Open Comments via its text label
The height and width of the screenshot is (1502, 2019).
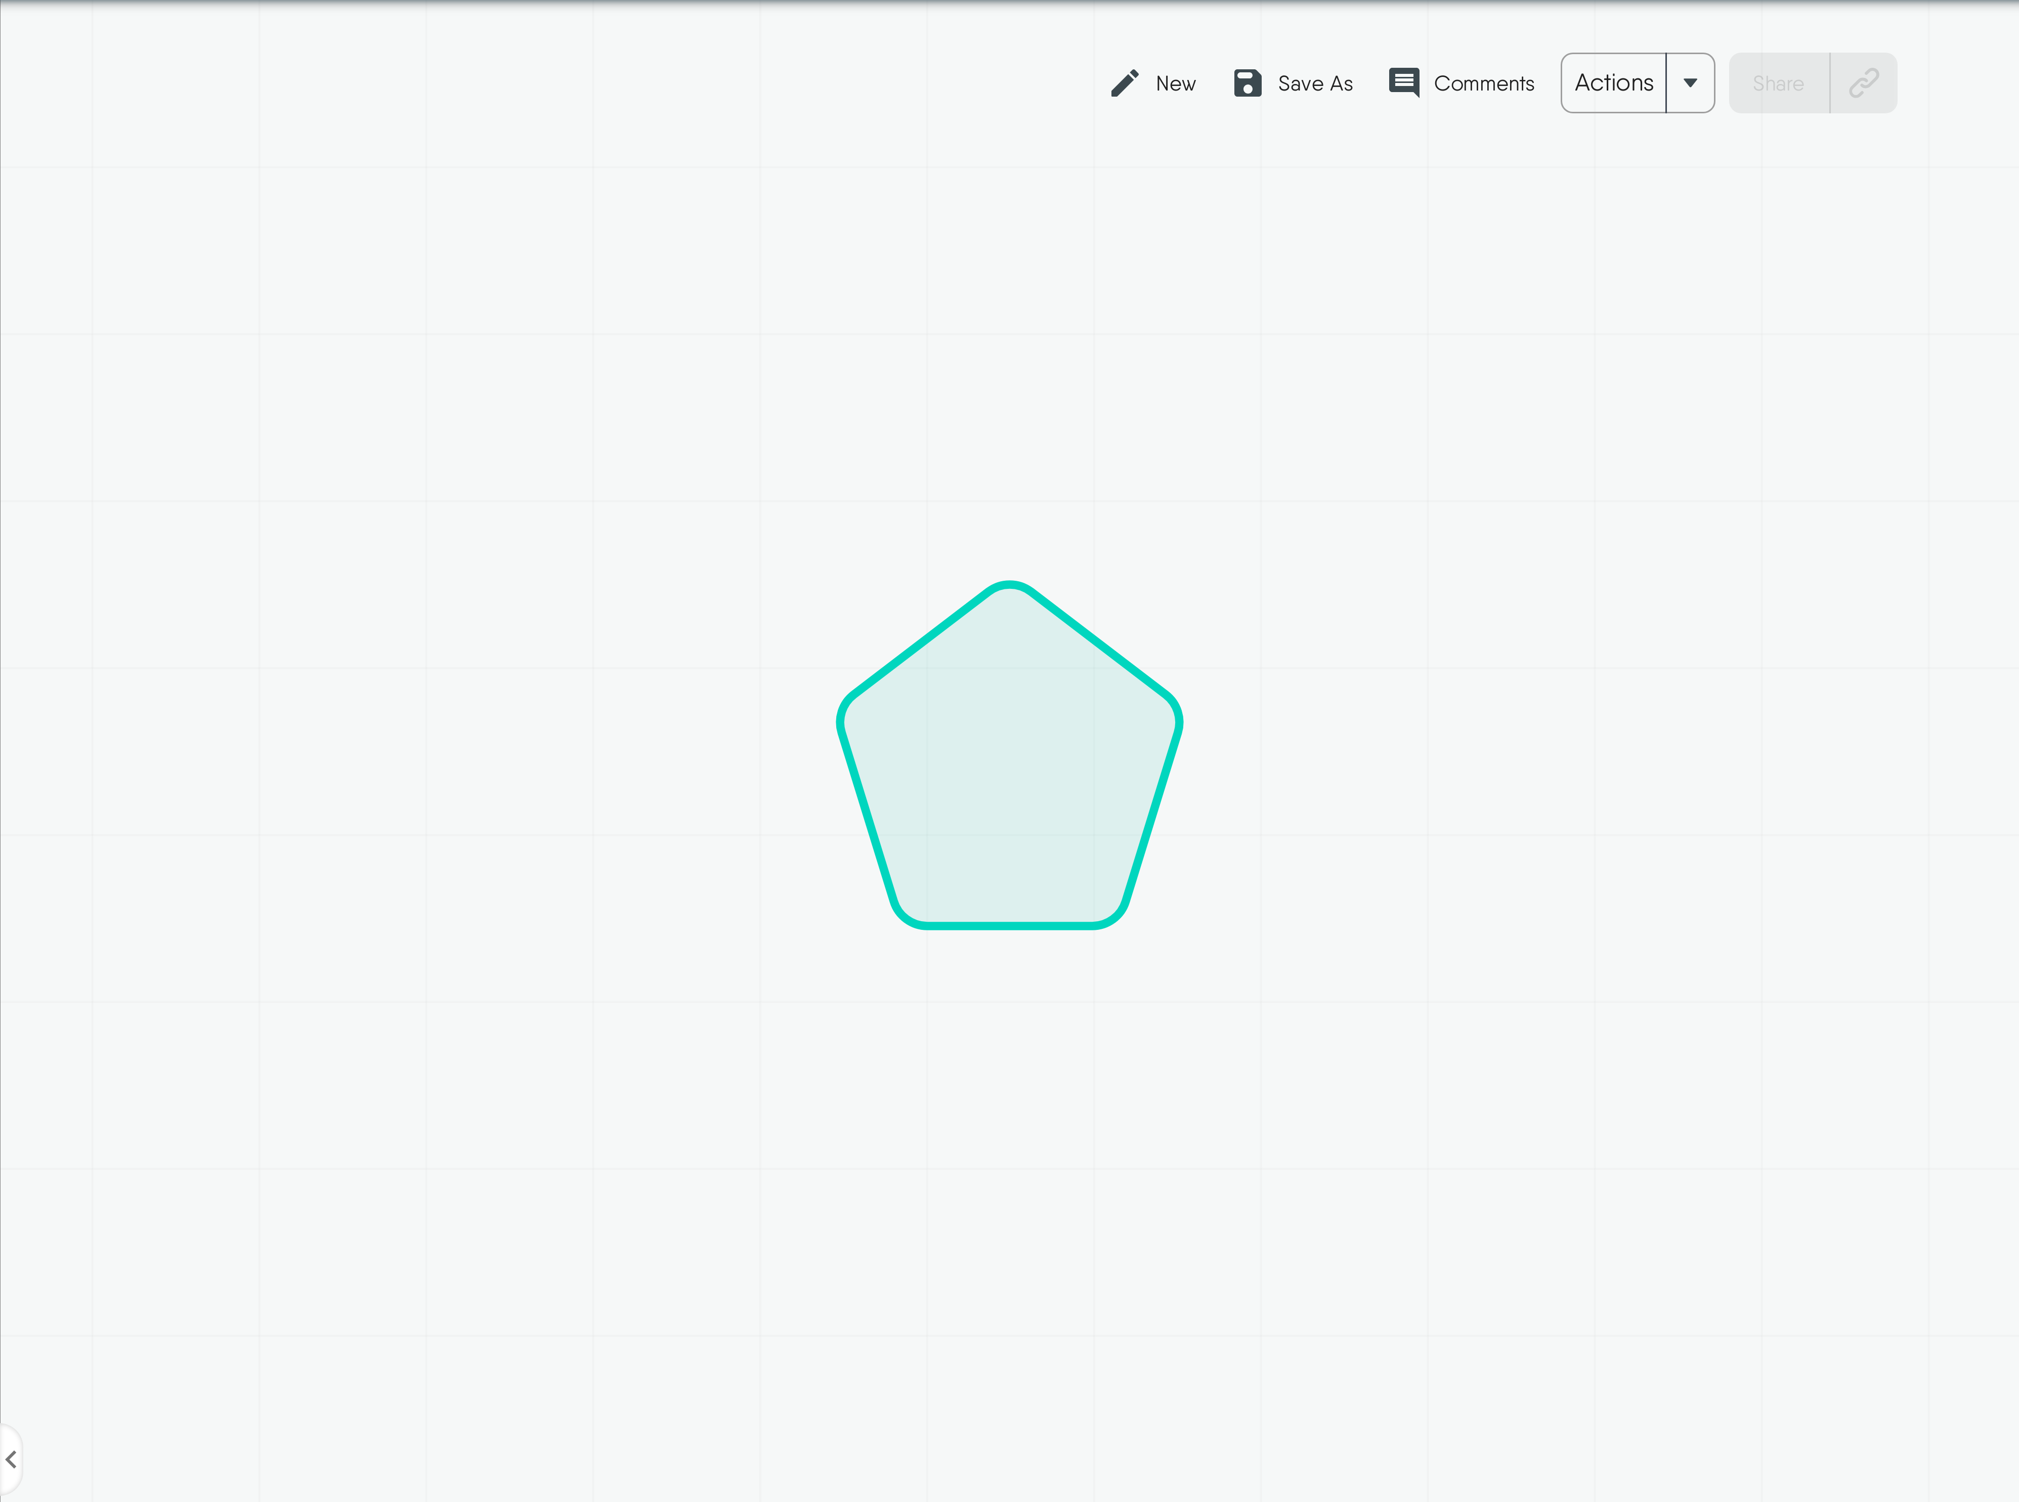point(1484,83)
